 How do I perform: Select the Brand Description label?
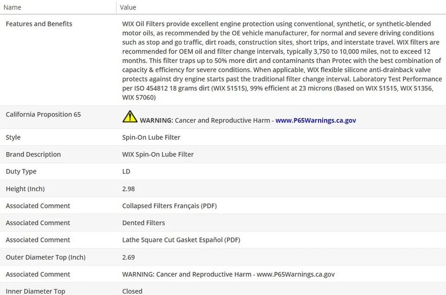(33, 154)
